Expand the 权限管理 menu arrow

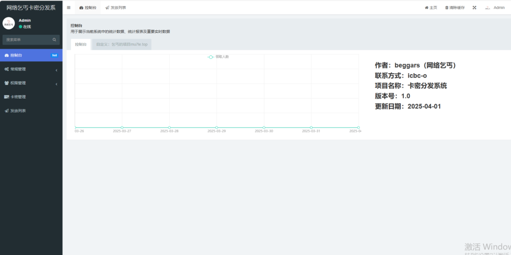(56, 84)
